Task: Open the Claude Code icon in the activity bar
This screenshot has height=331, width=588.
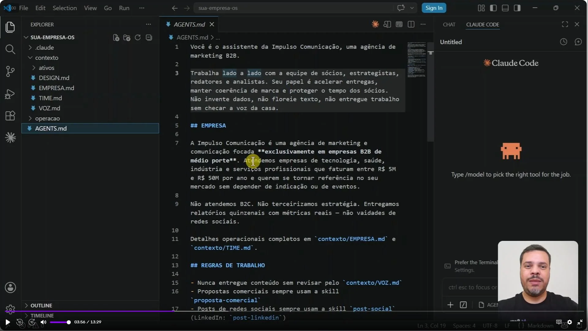Action: [x=10, y=138]
